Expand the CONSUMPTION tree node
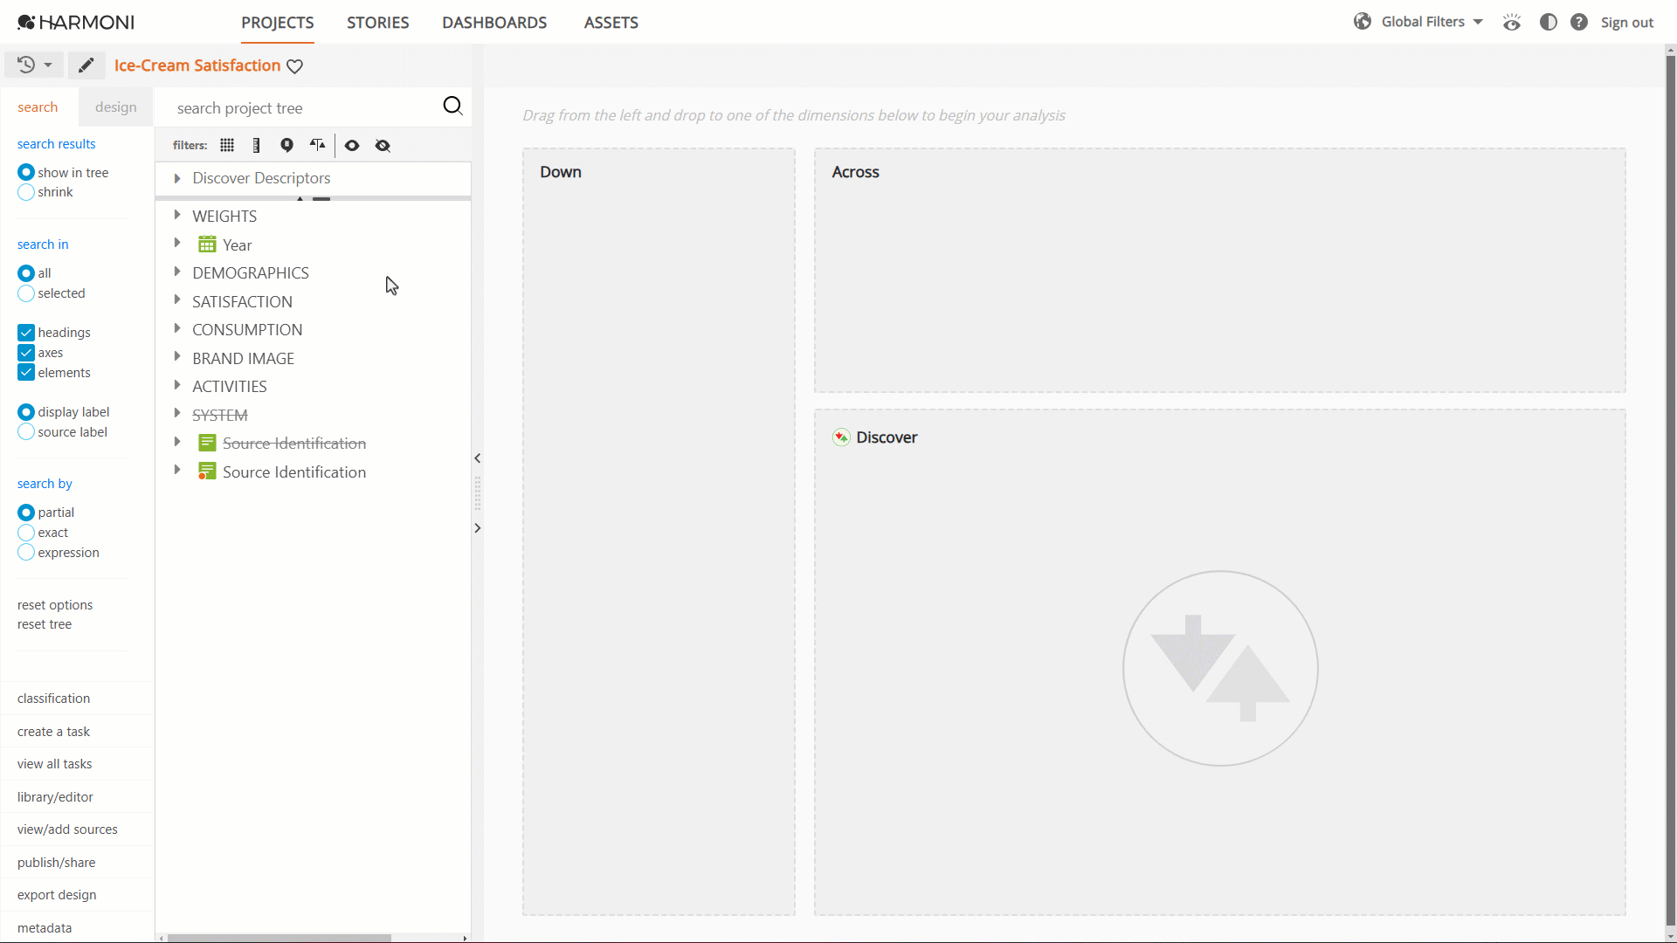Screen dimensions: 1677x943 177,328
